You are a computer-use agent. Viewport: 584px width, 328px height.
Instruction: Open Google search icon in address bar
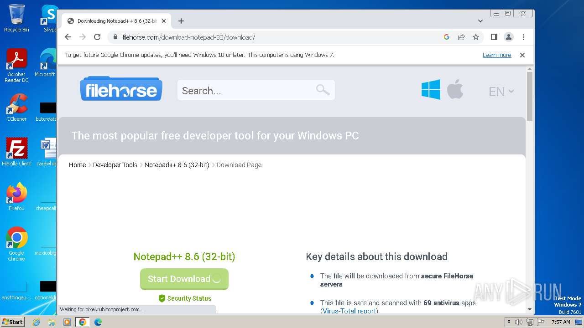pyautogui.click(x=447, y=37)
